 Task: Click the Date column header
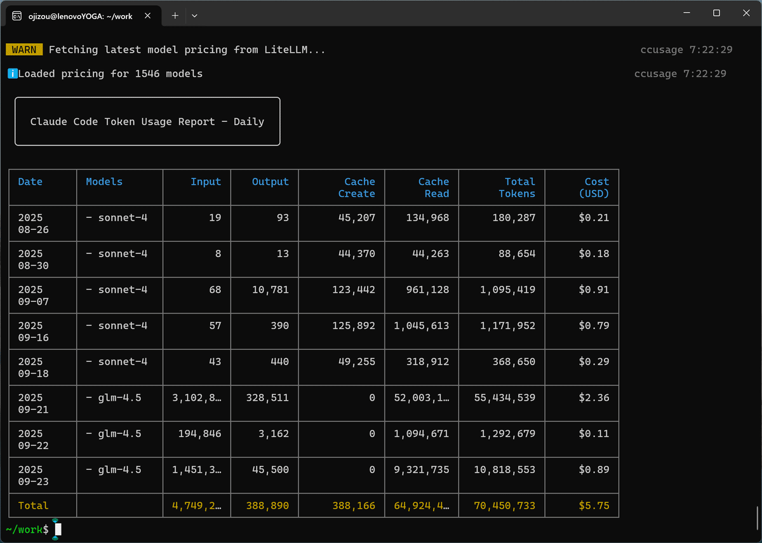tap(30, 182)
